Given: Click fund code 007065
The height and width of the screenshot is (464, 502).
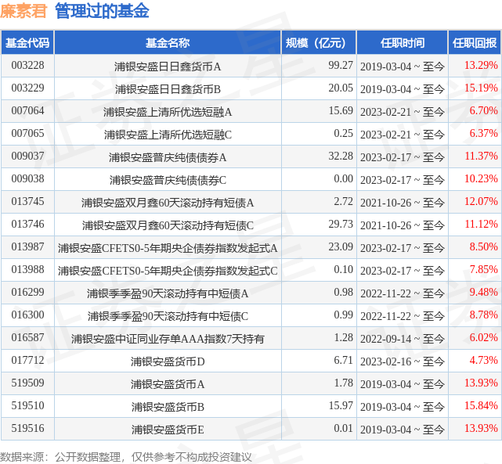Looking at the screenshot, I should [x=27, y=134].
